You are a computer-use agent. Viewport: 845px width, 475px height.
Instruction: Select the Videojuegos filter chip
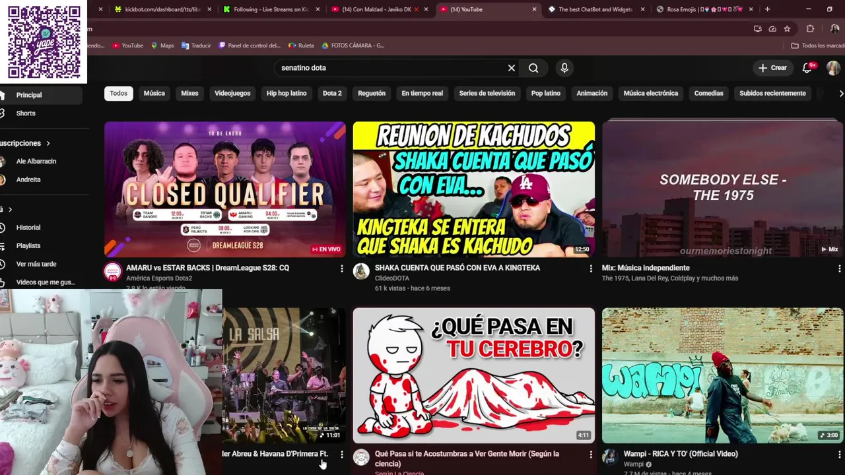click(x=232, y=93)
